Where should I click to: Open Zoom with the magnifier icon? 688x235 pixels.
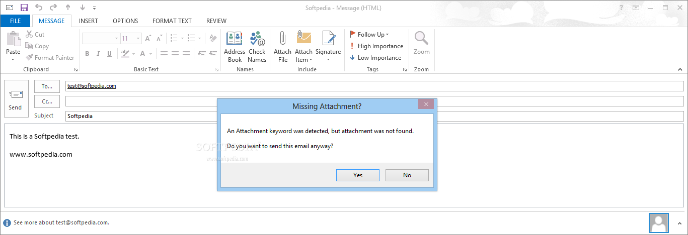click(421, 43)
